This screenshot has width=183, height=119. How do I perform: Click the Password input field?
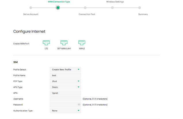65,105
